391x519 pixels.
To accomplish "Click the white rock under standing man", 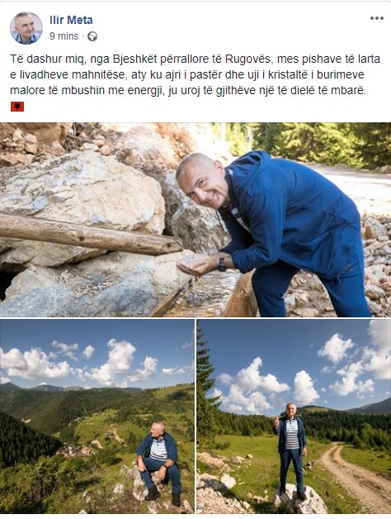I will [299, 500].
